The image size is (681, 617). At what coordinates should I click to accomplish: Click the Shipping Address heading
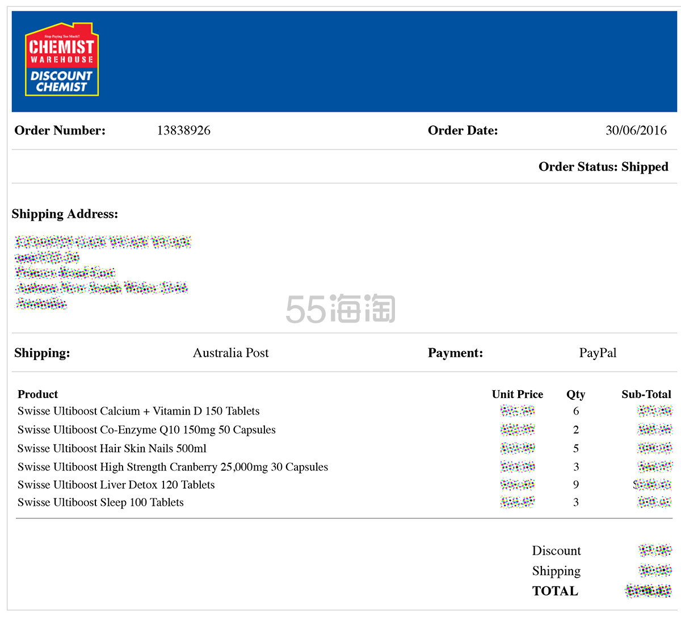pyautogui.click(x=65, y=214)
